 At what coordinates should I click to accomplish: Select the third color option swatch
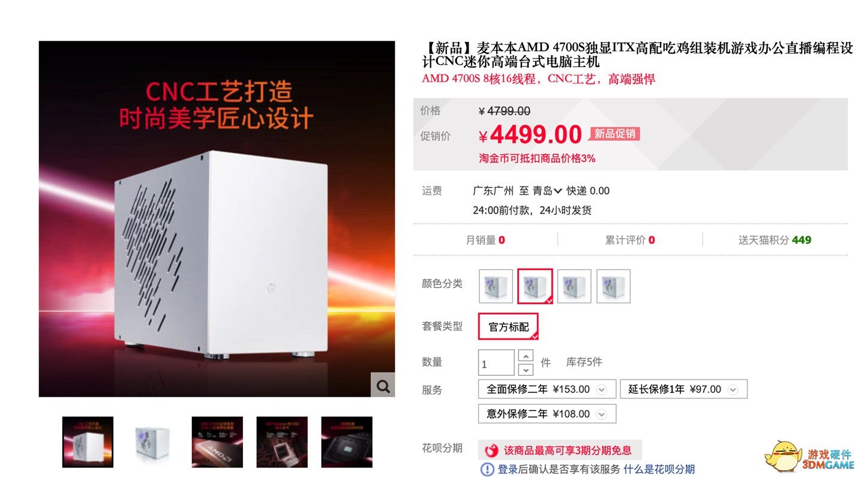click(x=574, y=286)
